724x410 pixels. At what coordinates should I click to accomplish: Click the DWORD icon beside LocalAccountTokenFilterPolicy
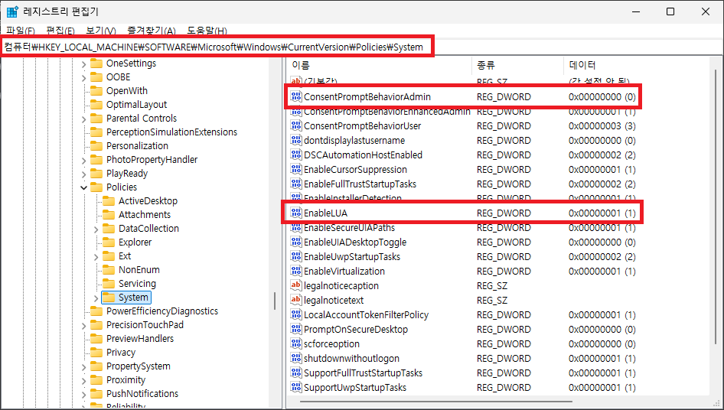point(296,315)
